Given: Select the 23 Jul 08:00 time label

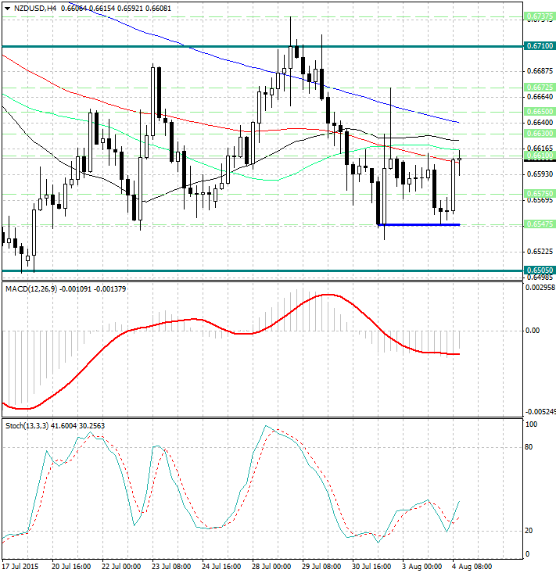Looking at the screenshot, I should tap(172, 565).
